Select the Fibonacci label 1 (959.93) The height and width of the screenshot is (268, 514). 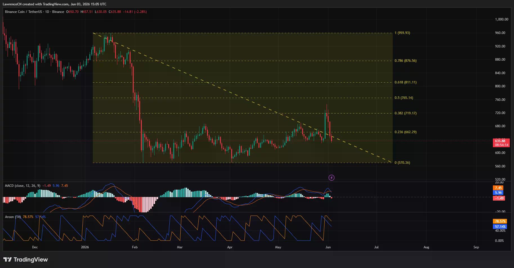click(402, 33)
